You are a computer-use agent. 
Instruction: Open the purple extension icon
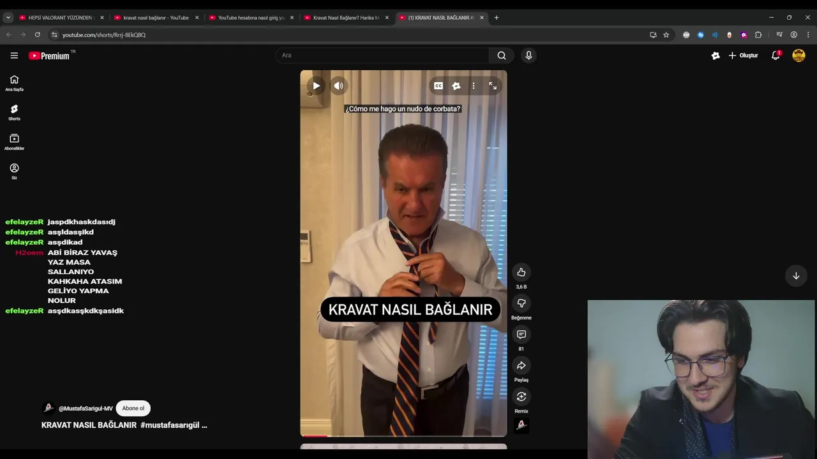(x=744, y=35)
